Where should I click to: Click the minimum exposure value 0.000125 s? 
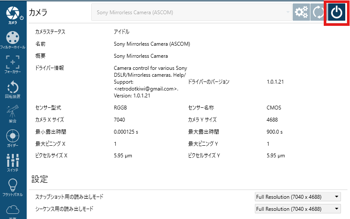(126, 132)
